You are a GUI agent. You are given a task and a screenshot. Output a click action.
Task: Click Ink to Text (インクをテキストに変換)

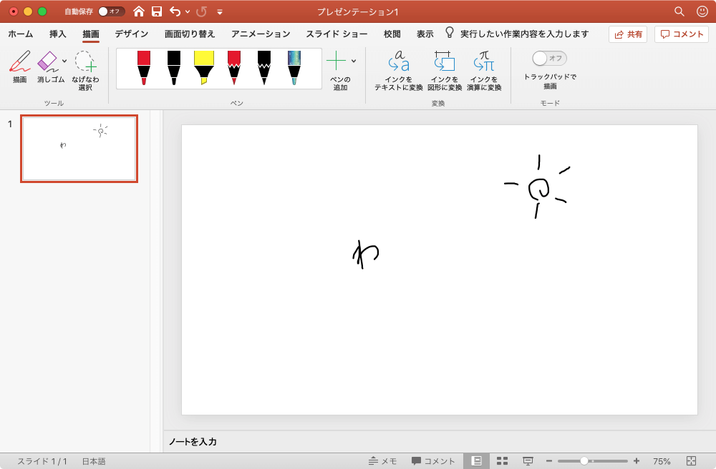pyautogui.click(x=399, y=71)
